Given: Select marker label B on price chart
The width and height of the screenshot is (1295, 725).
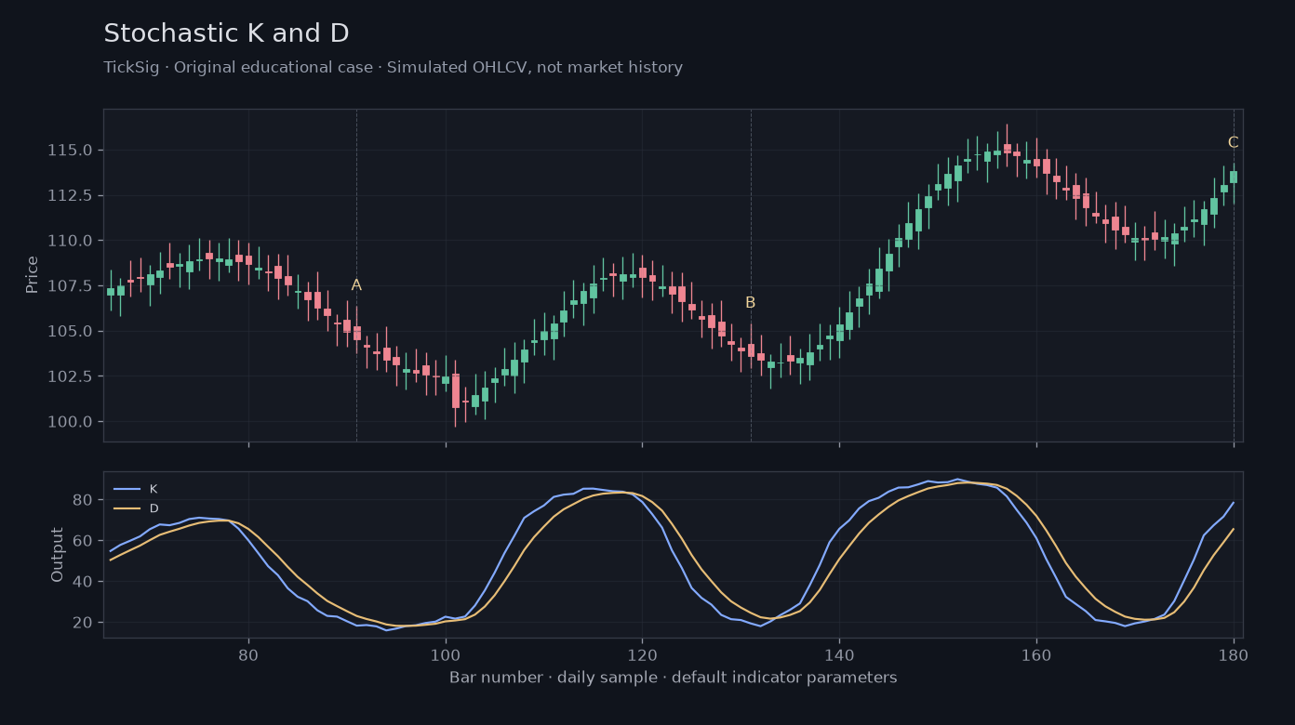Looking at the screenshot, I should tap(750, 303).
